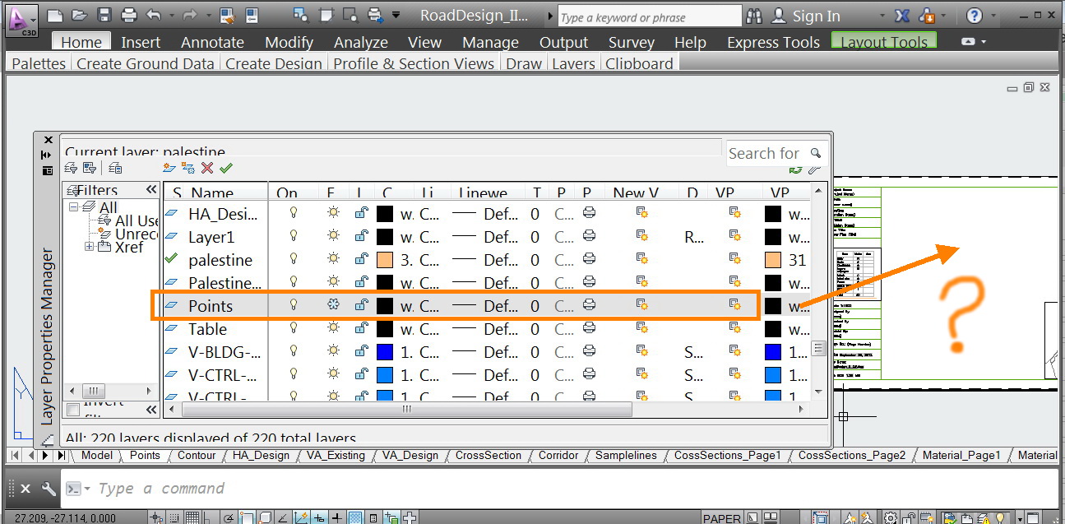The width and height of the screenshot is (1065, 524).
Task: Click the Refresh icon in Layer Manager
Action: (794, 169)
